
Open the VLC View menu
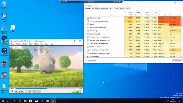pyautogui.click(x=47, y=44)
